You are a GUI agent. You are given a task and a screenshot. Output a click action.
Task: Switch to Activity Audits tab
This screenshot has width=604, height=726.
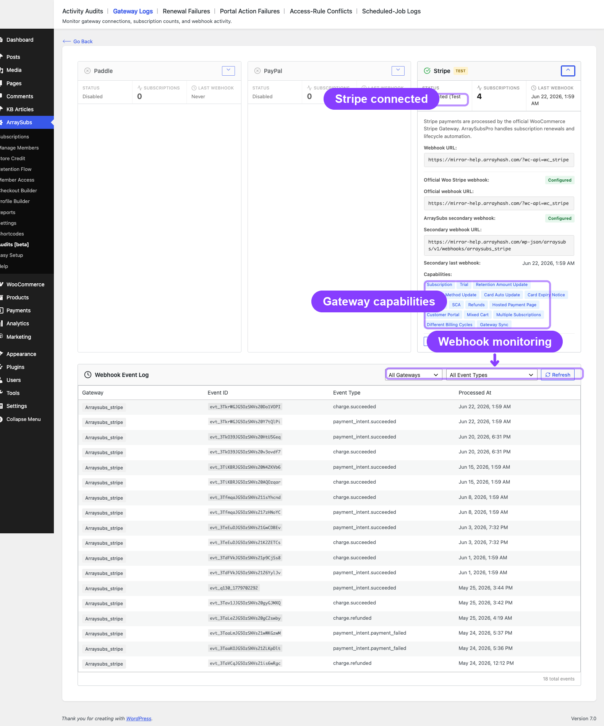pos(83,11)
